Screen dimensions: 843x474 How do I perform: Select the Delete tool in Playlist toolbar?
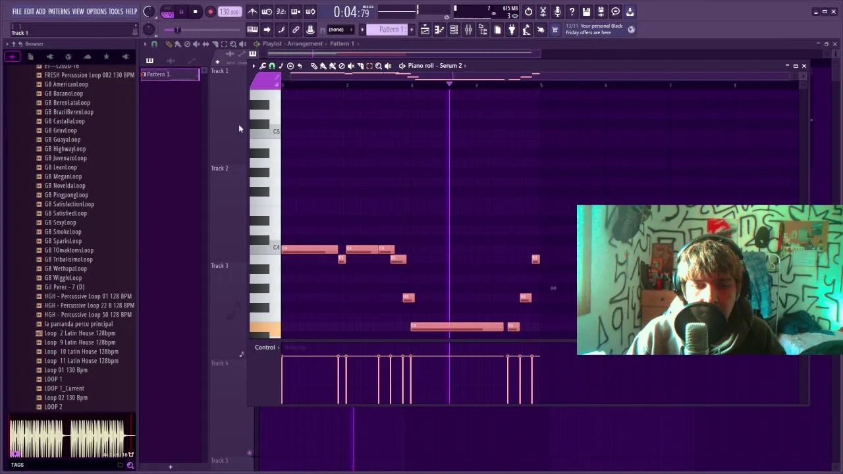tap(187, 44)
